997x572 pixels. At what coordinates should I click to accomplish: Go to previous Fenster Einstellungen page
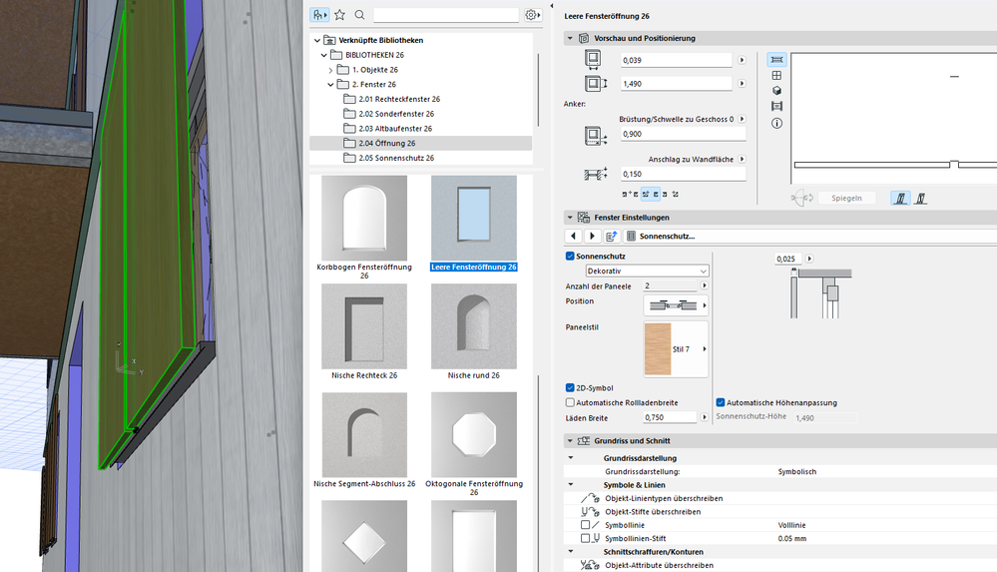573,237
